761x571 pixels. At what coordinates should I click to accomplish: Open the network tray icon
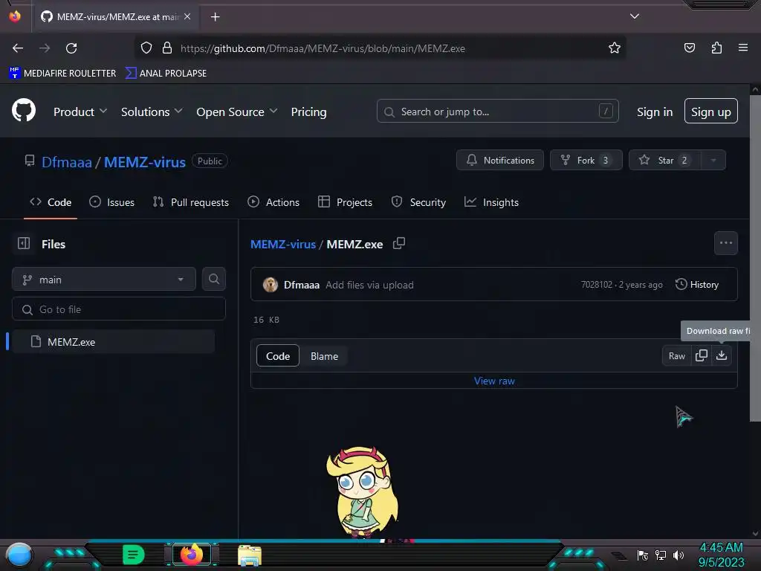661,555
